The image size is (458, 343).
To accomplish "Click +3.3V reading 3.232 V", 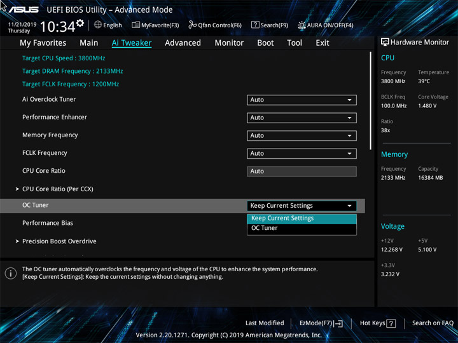I will click(x=390, y=274).
